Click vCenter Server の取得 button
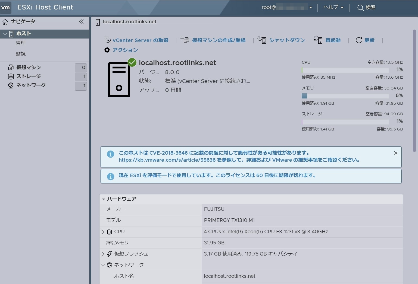Image resolution: width=418 pixels, height=284 pixels. 136,40
